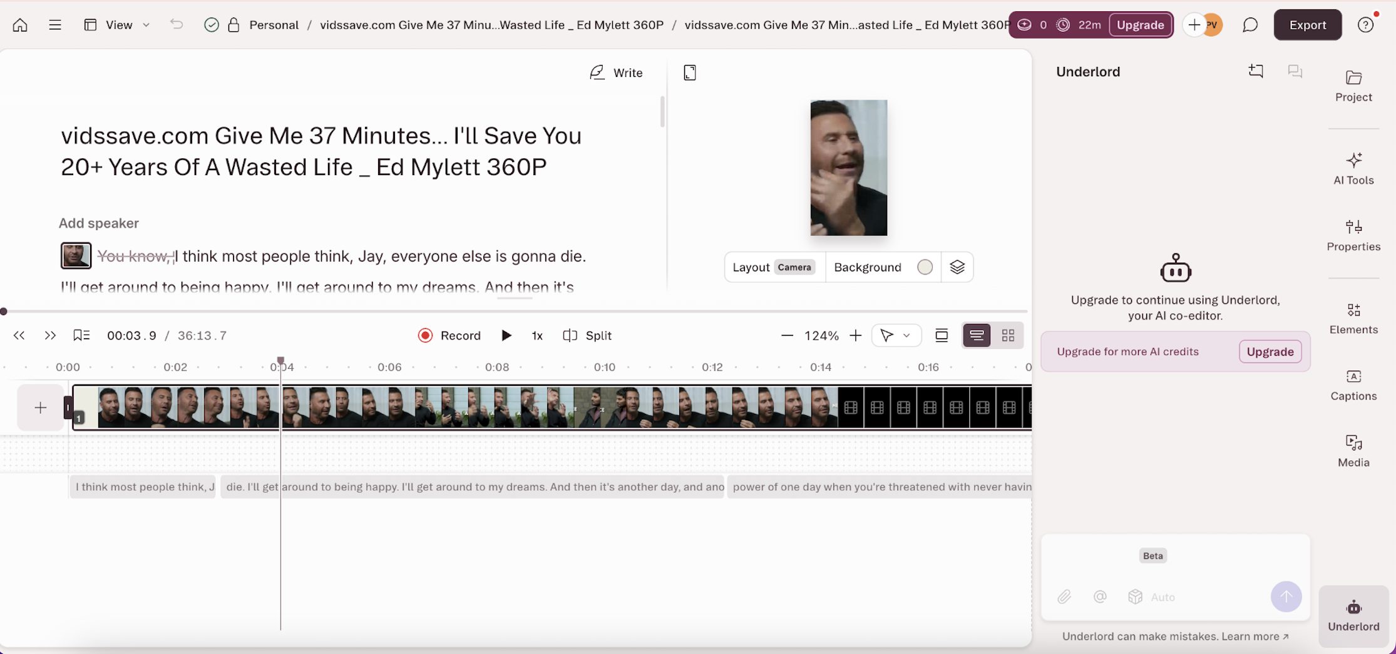Start a new Underlord chat
Viewport: 1396px width, 654px height.
pyautogui.click(x=1256, y=71)
